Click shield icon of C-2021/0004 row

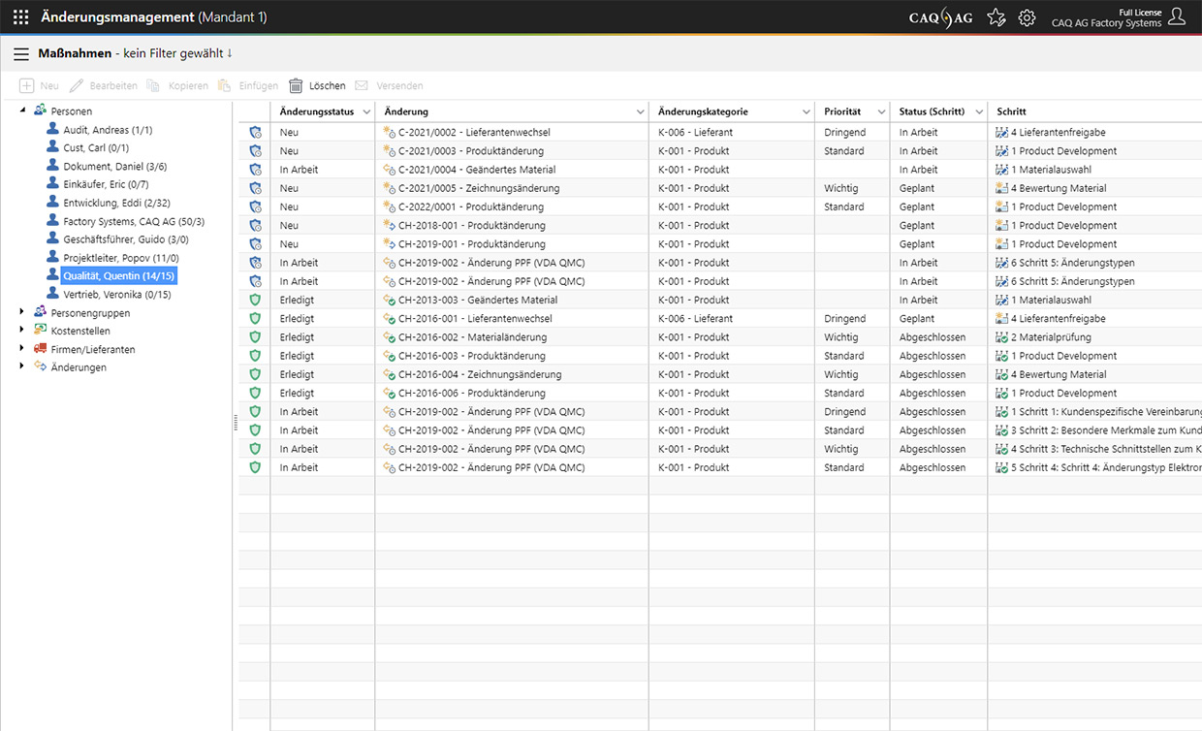pos(255,170)
